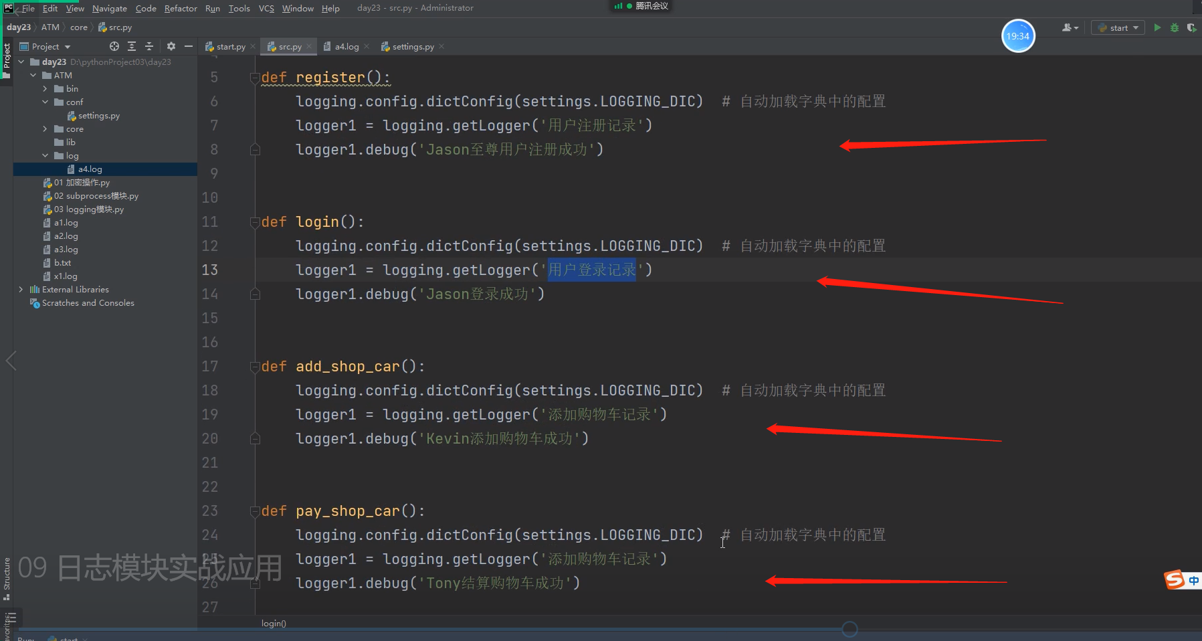Image resolution: width=1202 pixels, height=641 pixels.
Task: Collapse the day23 root folder
Action: [21, 62]
